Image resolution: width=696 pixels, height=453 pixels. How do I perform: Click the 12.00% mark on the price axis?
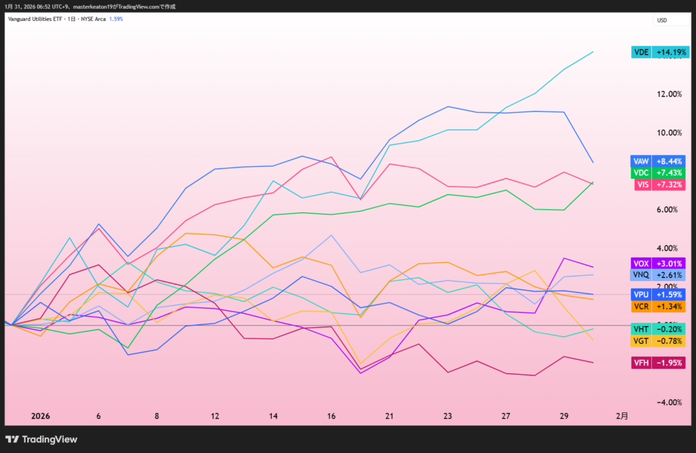coord(669,94)
